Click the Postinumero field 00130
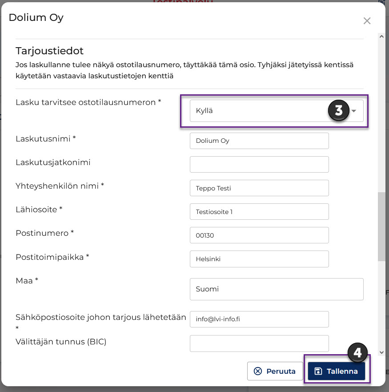 point(259,235)
